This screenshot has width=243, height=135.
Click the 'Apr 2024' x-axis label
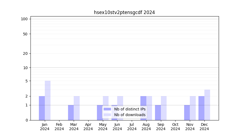(x=88, y=127)
